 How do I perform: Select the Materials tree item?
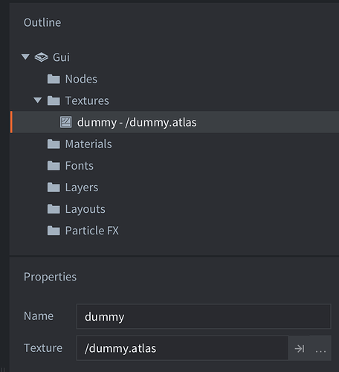[x=175, y=144]
